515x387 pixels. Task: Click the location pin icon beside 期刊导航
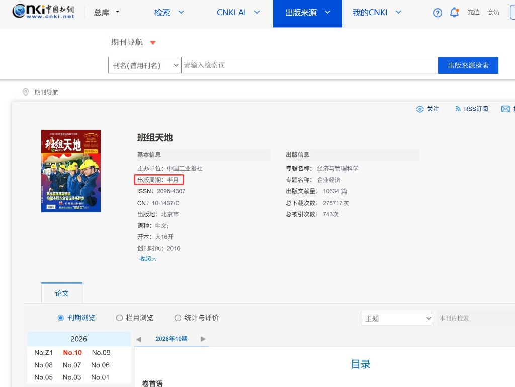pyautogui.click(x=26, y=92)
